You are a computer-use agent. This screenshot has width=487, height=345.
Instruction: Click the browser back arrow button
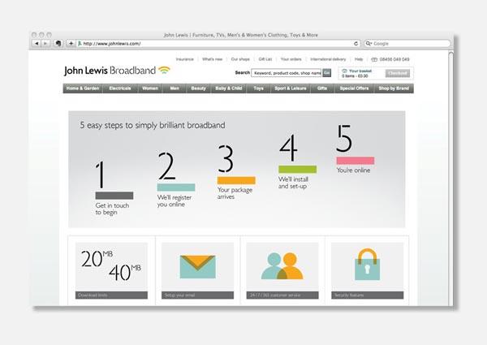click(x=37, y=44)
